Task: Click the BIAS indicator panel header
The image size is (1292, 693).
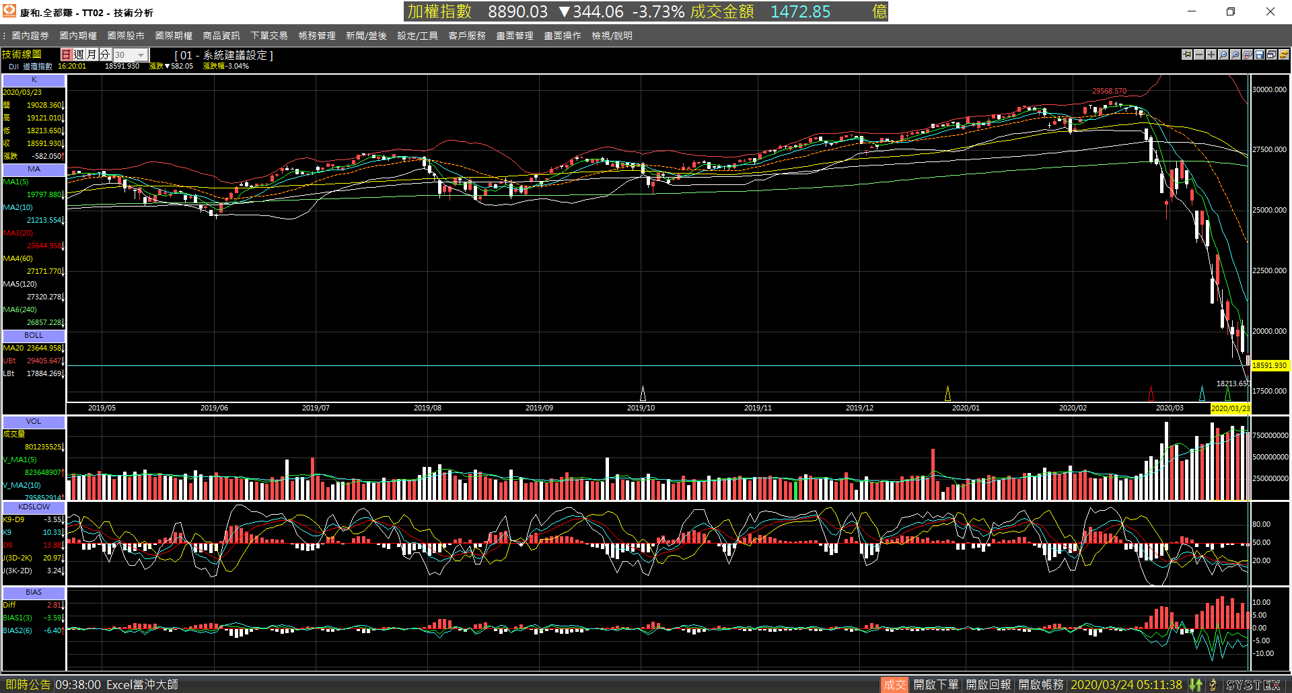Action: click(x=34, y=593)
